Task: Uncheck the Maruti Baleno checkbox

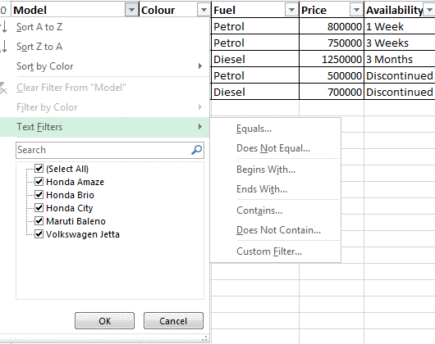Action: click(x=39, y=221)
